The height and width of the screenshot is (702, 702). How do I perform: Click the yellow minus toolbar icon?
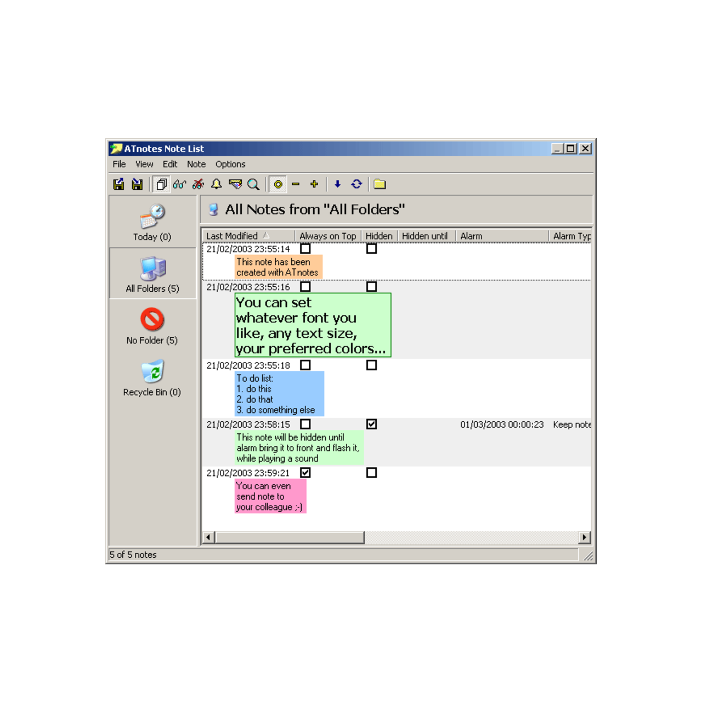(296, 184)
